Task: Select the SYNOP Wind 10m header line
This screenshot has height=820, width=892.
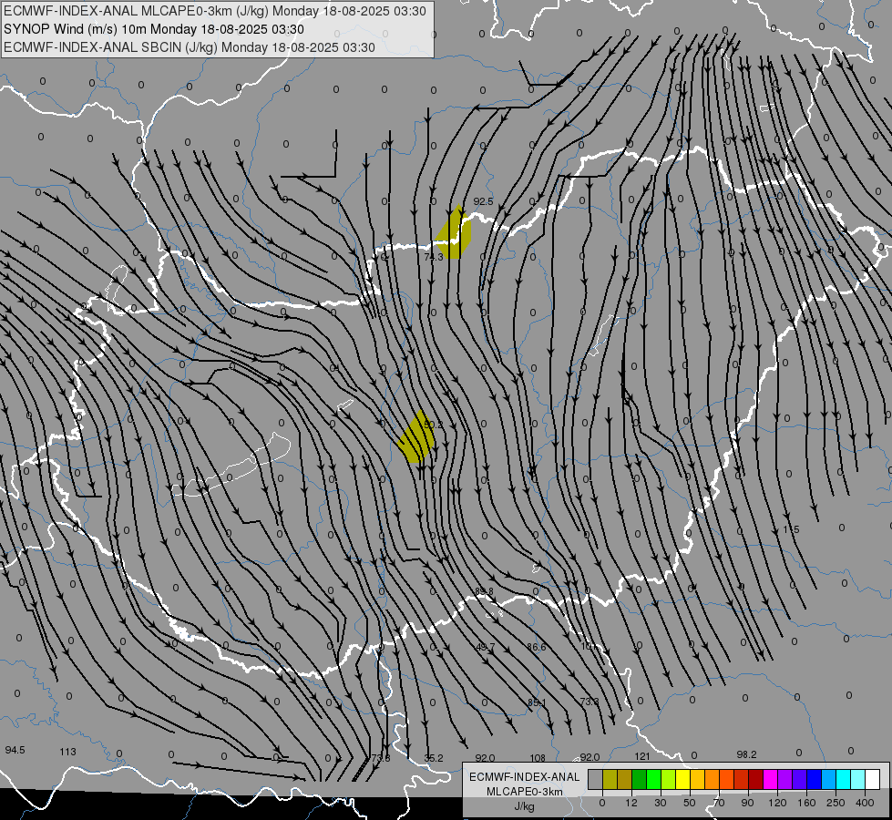Action: tap(154, 29)
